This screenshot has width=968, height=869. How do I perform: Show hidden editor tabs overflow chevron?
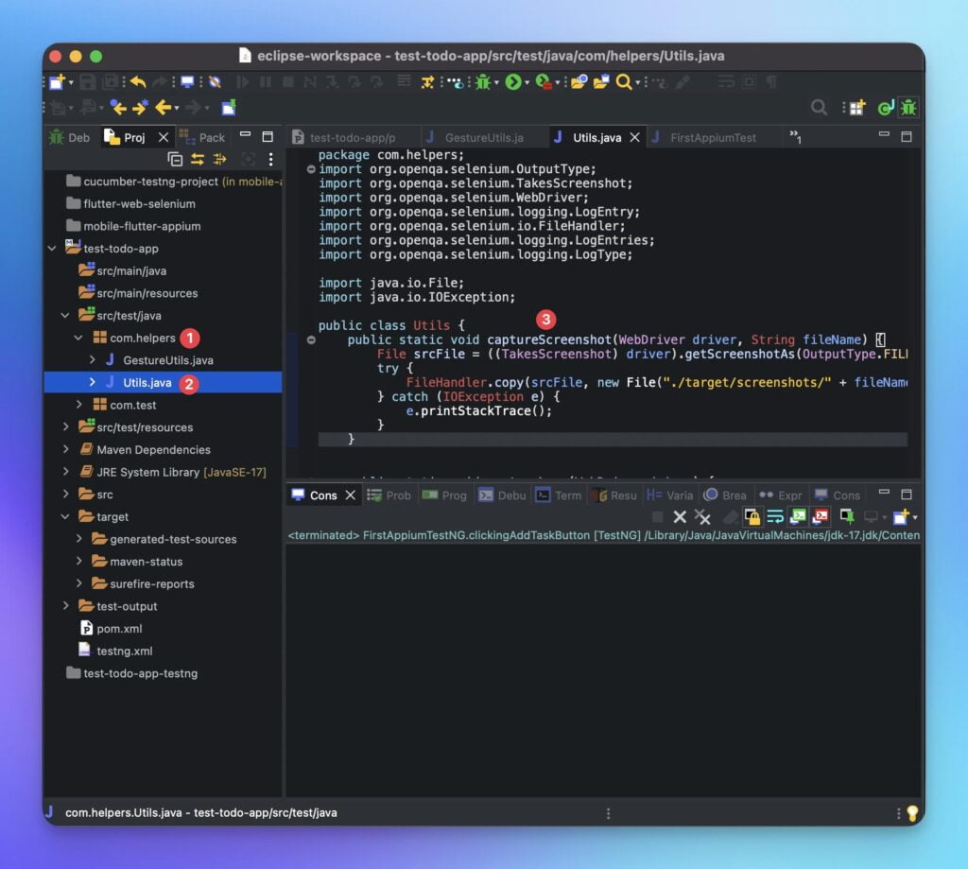[x=795, y=136]
